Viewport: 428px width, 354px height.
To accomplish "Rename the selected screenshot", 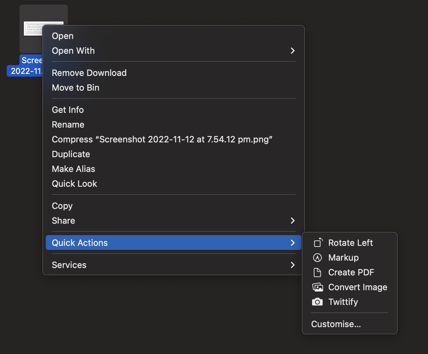I will 68,124.
